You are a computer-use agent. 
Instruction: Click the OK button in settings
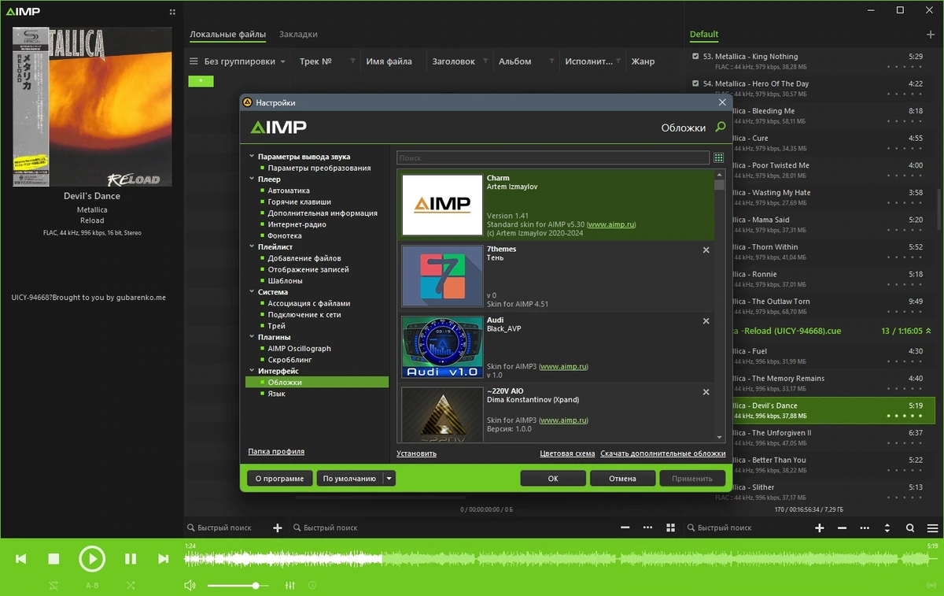click(x=553, y=478)
